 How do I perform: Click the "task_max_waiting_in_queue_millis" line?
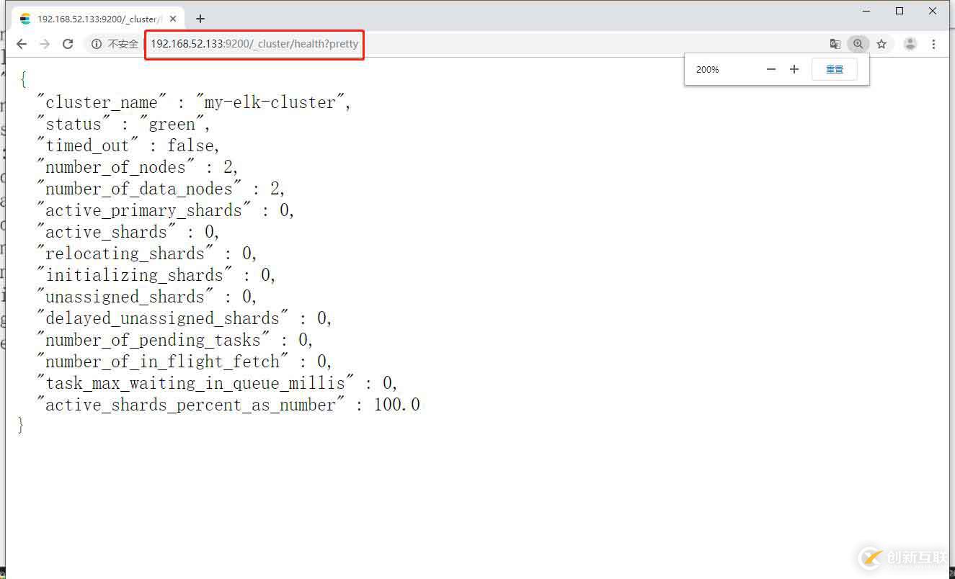pos(218,383)
